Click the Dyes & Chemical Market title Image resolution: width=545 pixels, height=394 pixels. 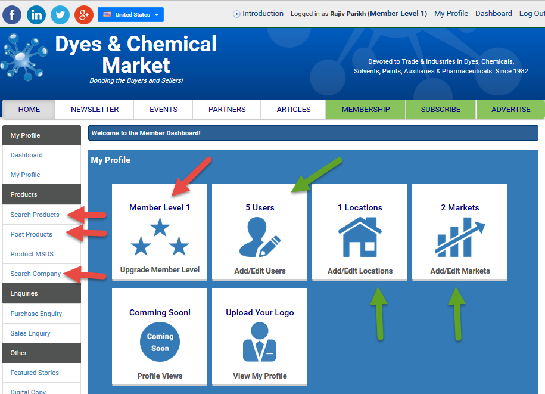pos(136,54)
